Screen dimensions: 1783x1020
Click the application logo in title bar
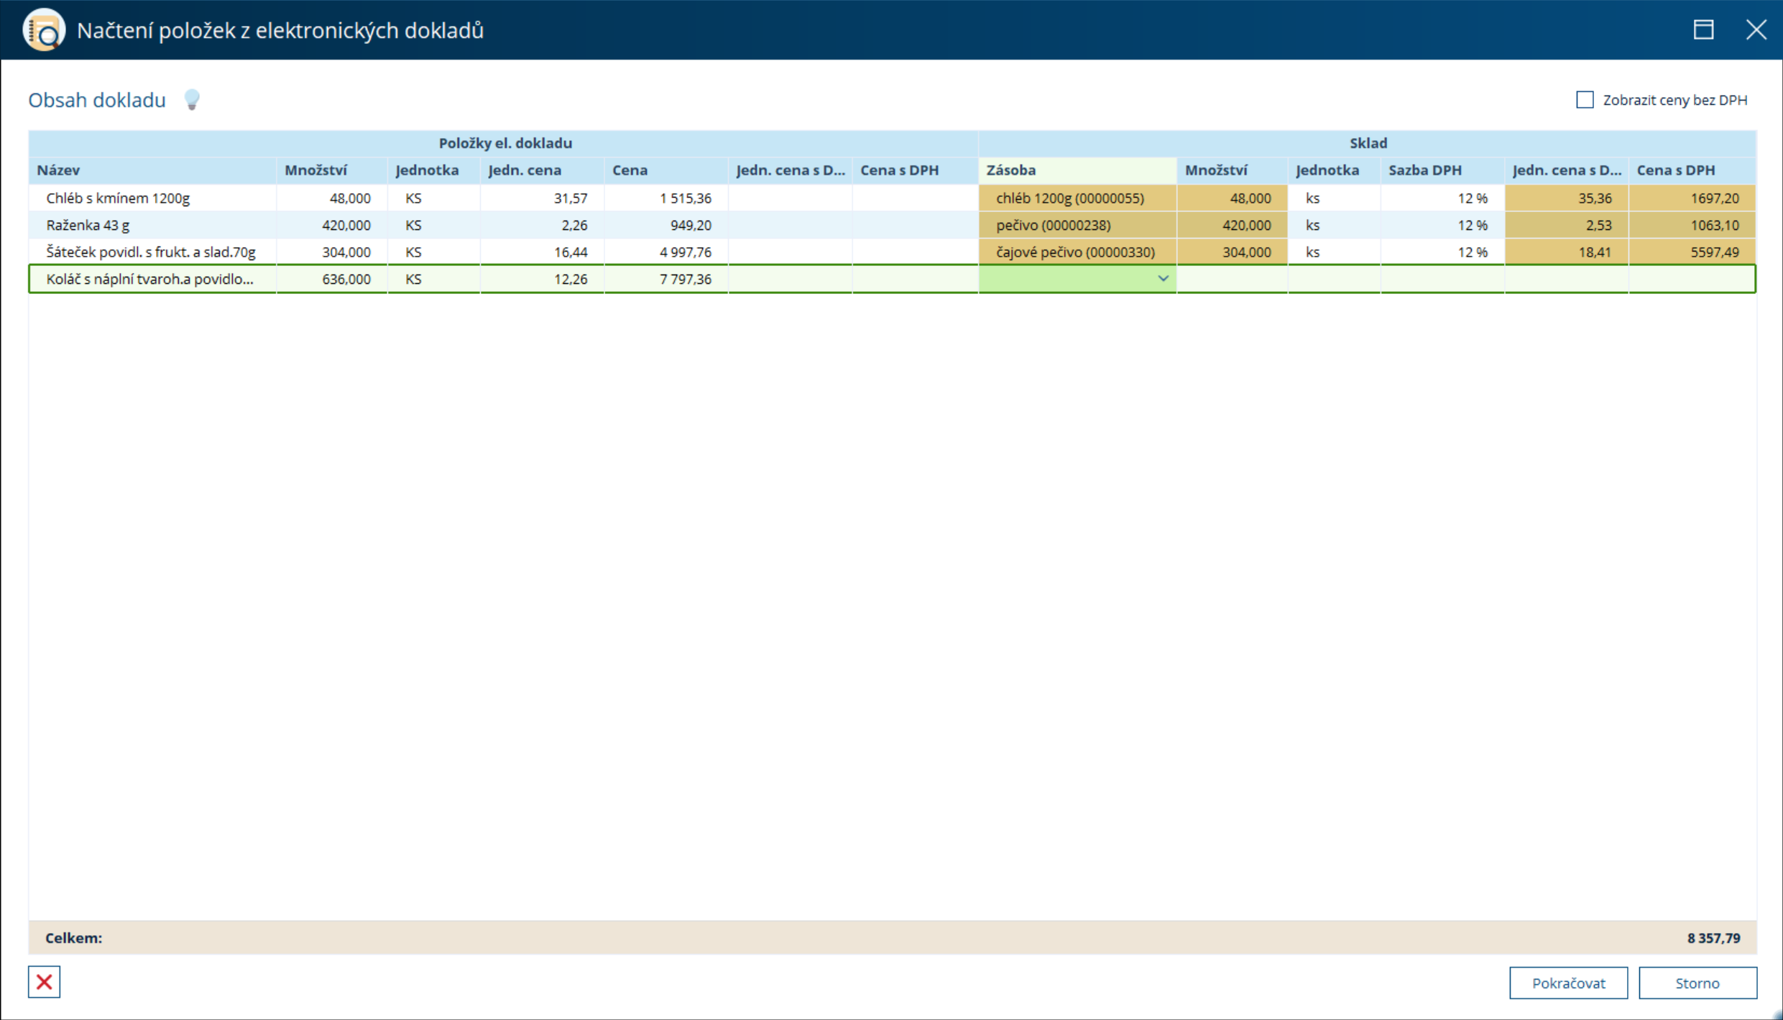tap(44, 30)
